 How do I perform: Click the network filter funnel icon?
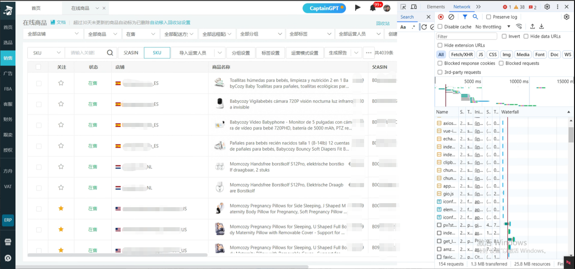pyautogui.click(x=465, y=17)
